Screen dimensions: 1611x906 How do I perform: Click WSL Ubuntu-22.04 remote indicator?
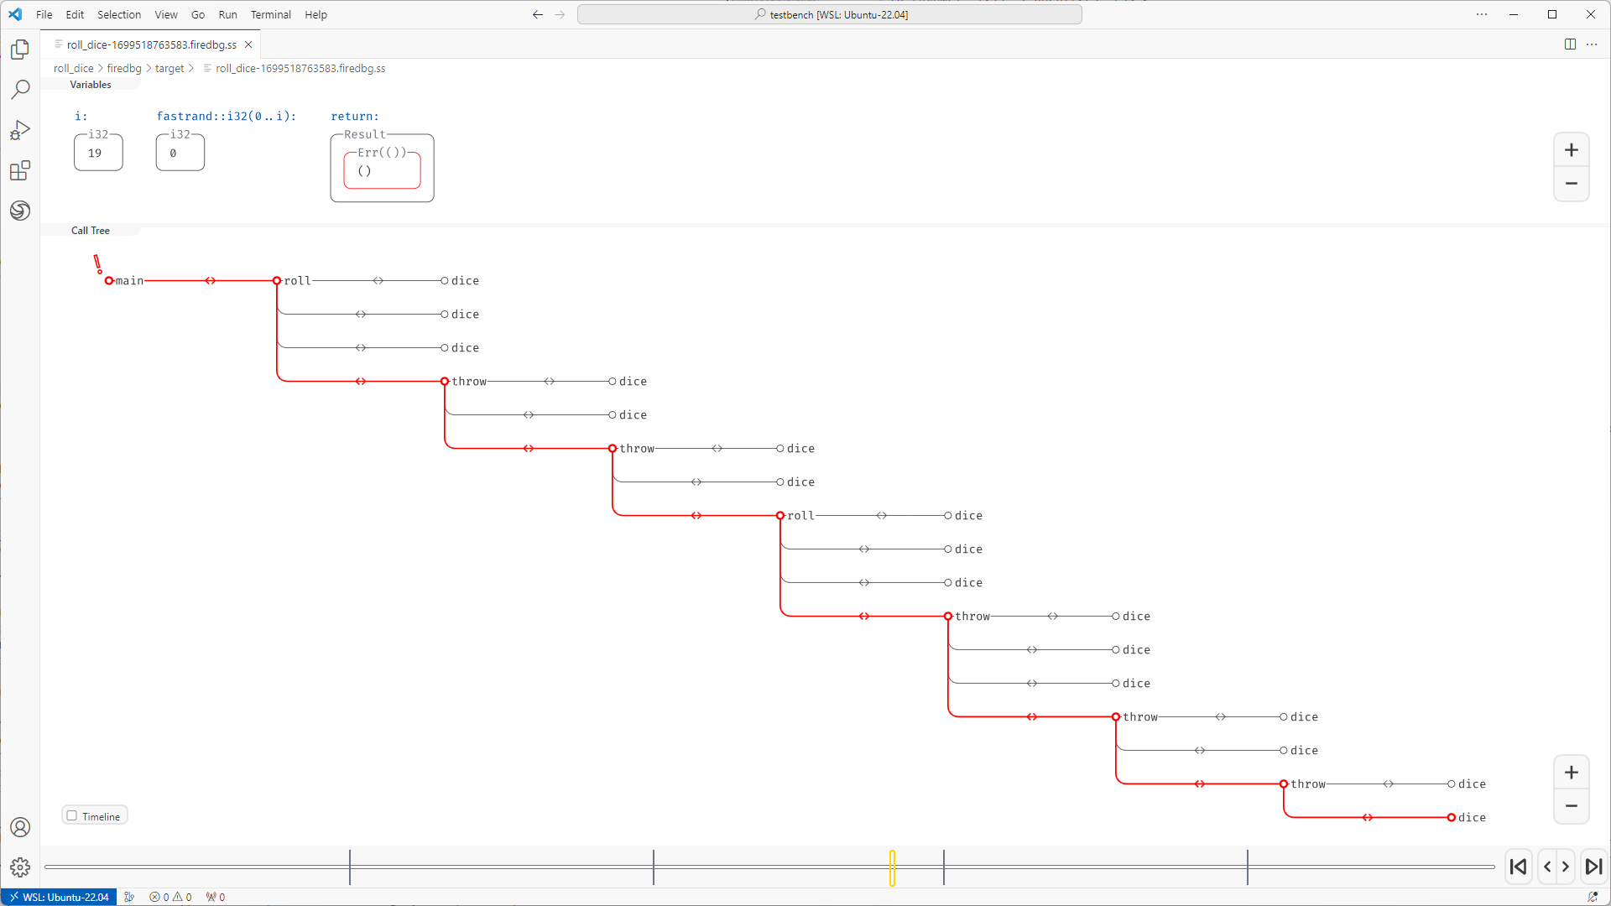[x=59, y=897]
